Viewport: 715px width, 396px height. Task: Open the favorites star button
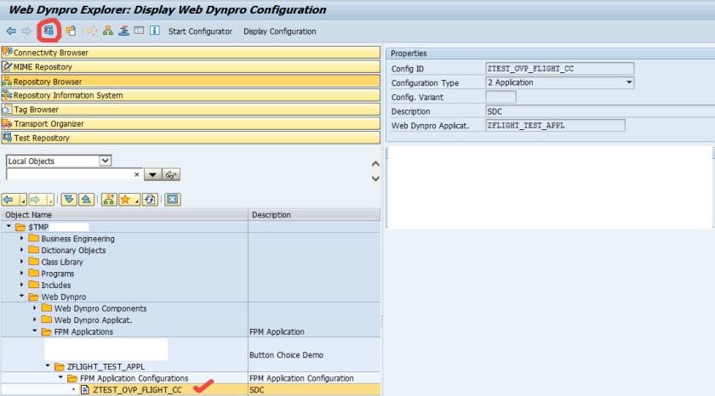pyautogui.click(x=126, y=200)
